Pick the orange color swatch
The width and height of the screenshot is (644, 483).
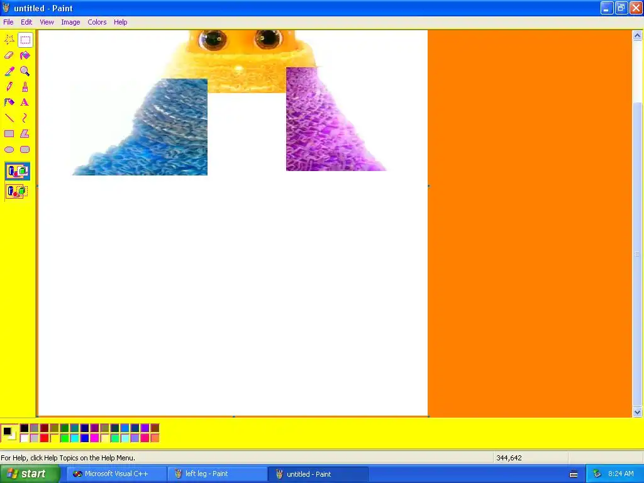pos(155,438)
